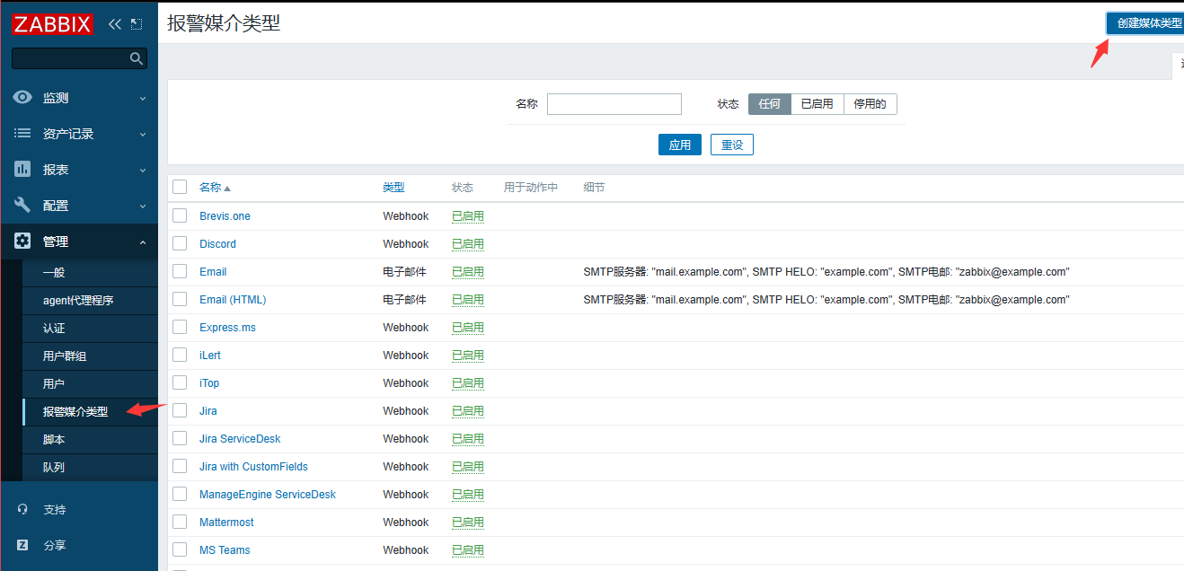Click 创建媒体类型 button
The image size is (1184, 571).
point(1145,23)
